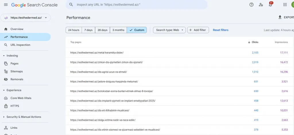Open Sitemaps in the sidebar
Viewport: 294px width, 135px height.
point(25,71)
